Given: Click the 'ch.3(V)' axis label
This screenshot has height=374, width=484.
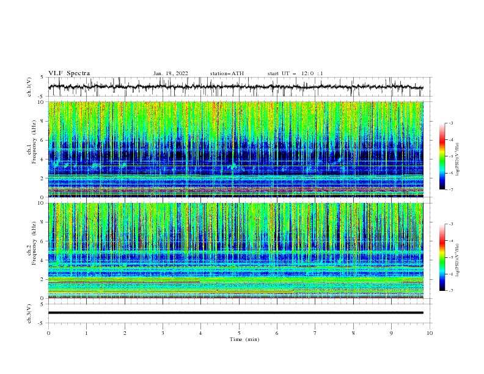Looking at the screenshot, I should click(x=29, y=313).
